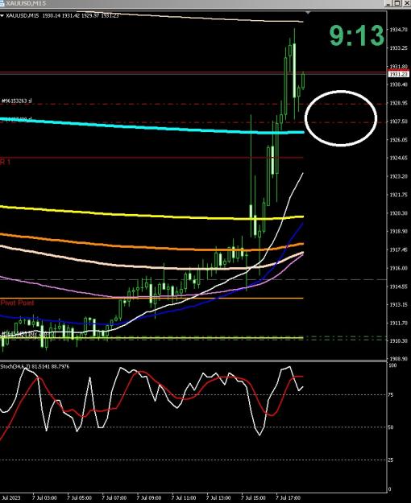
Task: Maximize the XAUUSD chart window
Action: pyautogui.click(x=397, y=3)
